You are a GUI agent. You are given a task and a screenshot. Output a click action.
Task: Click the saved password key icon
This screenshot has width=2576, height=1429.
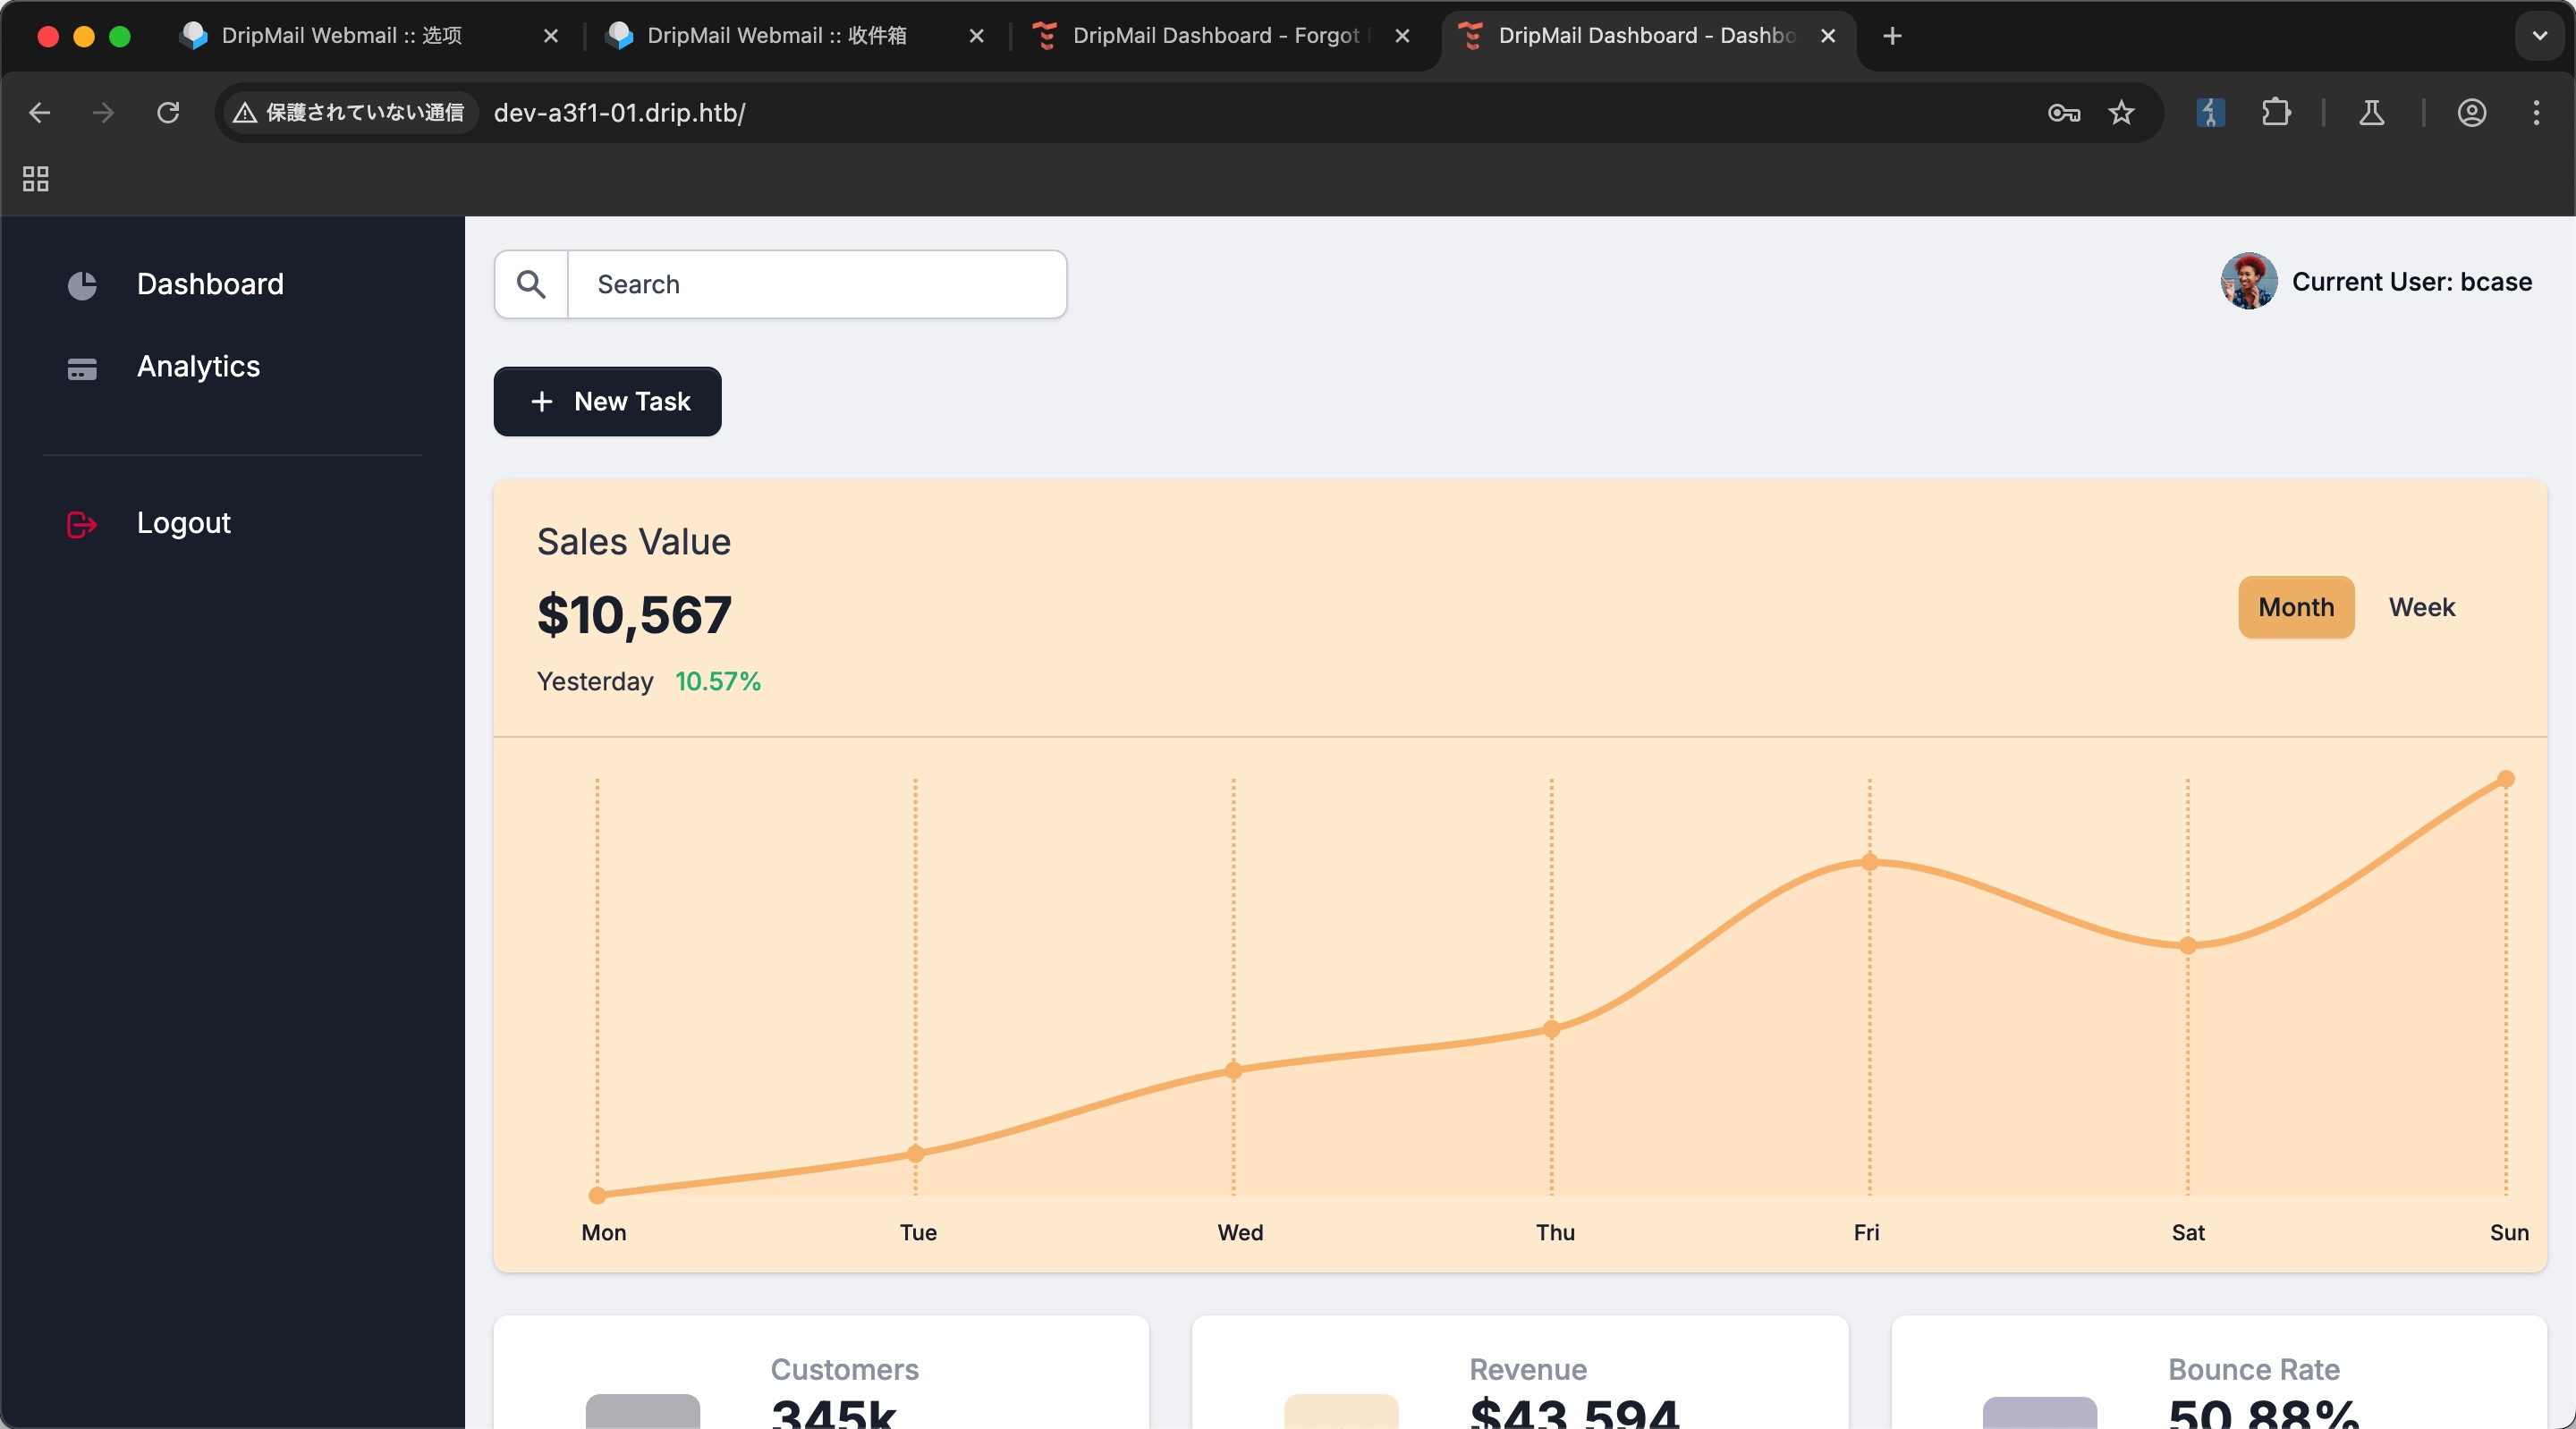tap(2063, 113)
